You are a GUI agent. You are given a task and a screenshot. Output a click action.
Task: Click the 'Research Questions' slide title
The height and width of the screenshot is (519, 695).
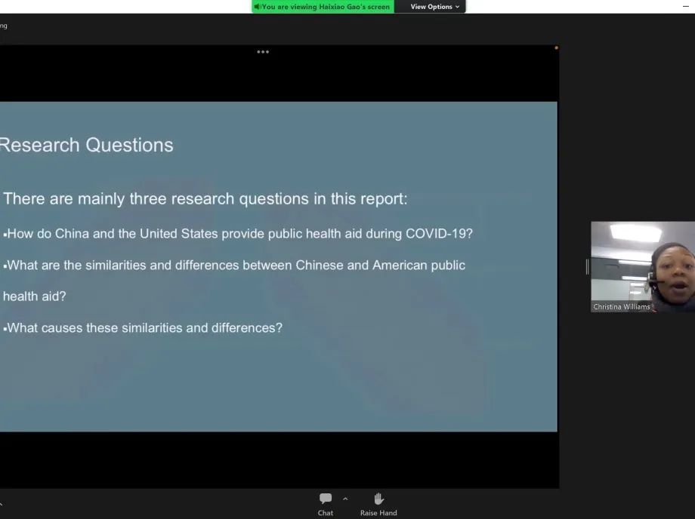click(x=86, y=145)
